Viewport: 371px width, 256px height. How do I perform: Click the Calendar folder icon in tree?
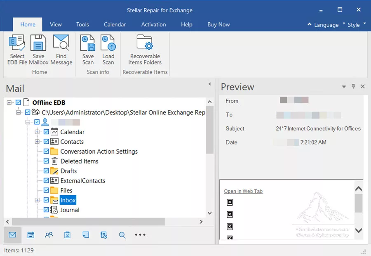pyautogui.click(x=54, y=132)
